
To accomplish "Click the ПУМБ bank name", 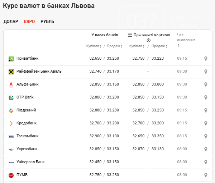I will [22, 175].
